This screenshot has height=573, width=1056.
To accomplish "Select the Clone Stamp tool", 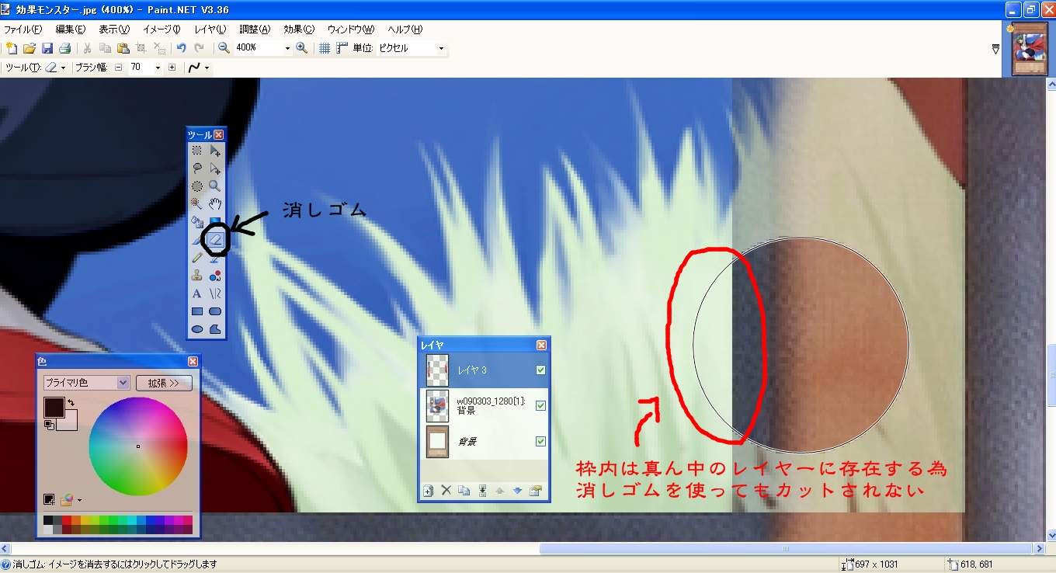I will [197, 276].
